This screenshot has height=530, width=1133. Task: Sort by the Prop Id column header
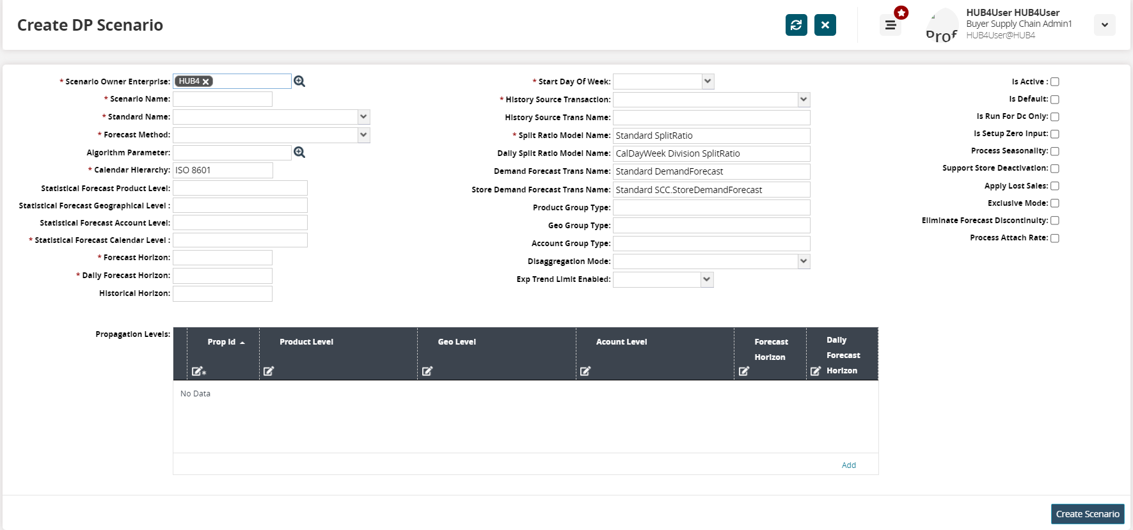coord(221,342)
